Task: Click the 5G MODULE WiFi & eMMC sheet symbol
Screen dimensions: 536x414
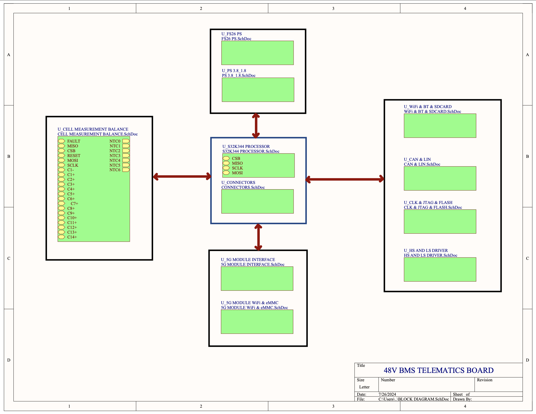Action: coord(257,322)
